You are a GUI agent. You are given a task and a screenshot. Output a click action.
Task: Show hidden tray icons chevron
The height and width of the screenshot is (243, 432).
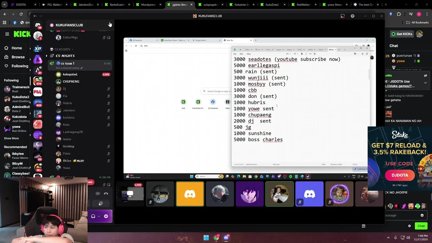tap(388, 238)
